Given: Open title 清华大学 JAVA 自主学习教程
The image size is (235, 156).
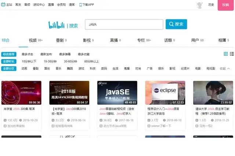Looking at the screenshot, I should click(x=213, y=111).
